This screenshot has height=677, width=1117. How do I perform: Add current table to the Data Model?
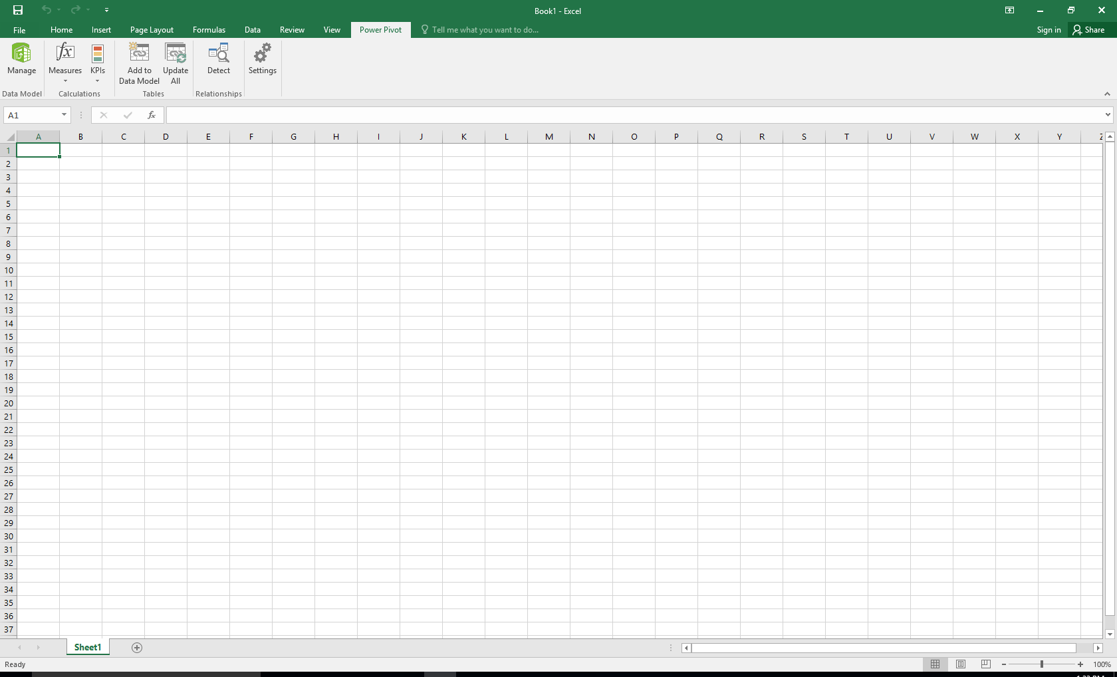tap(139, 63)
